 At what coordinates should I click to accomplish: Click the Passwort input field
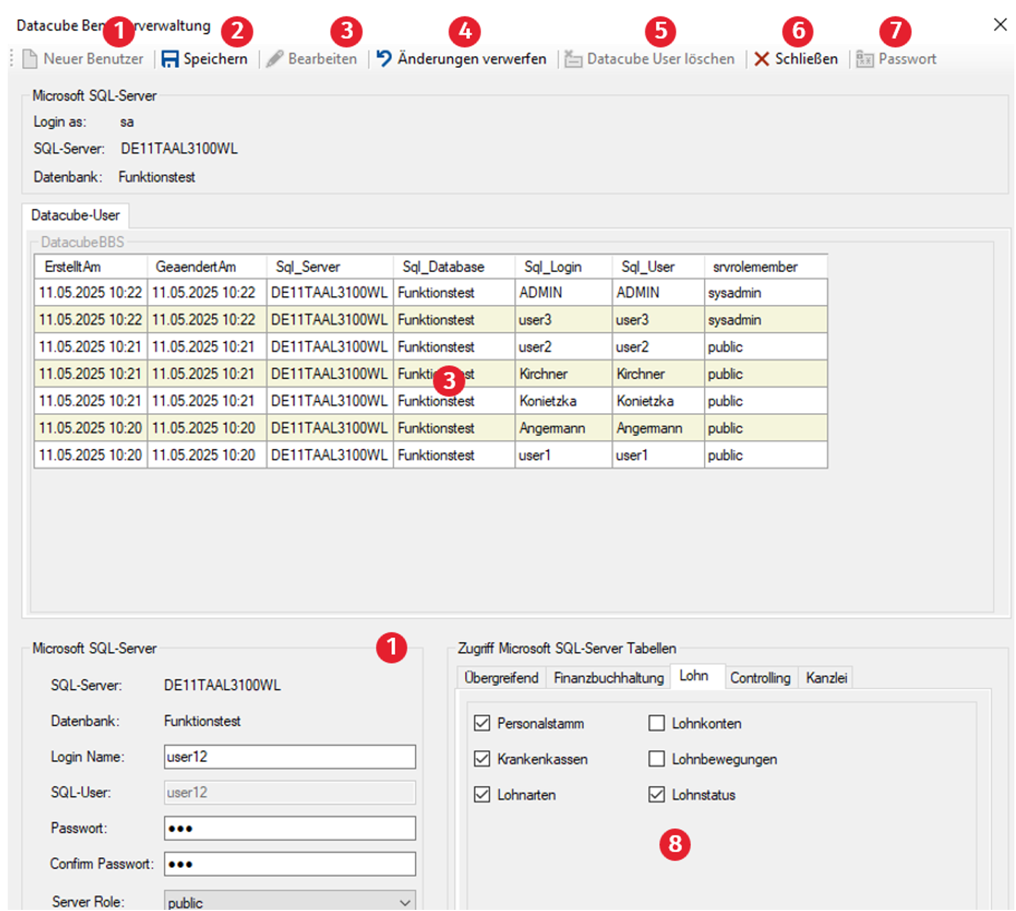point(289,828)
